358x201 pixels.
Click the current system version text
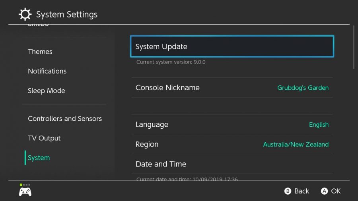click(x=171, y=62)
